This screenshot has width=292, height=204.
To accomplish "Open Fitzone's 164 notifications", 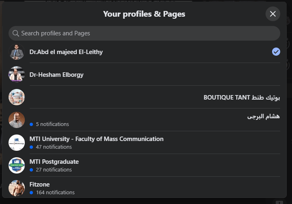I will click(55, 192).
